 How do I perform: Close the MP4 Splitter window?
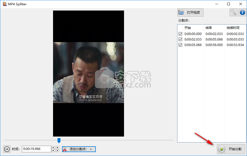(x=241, y=4)
